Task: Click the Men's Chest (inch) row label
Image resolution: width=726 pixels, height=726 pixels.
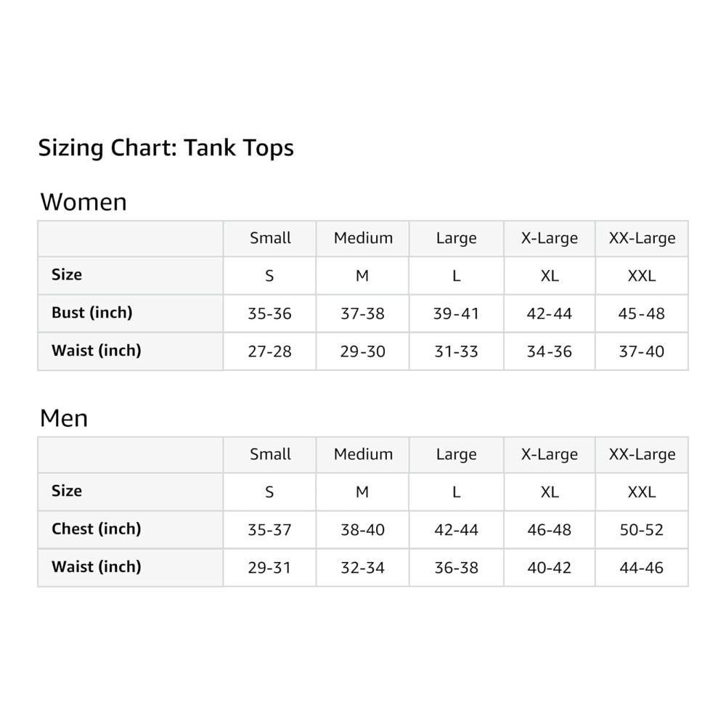Action: (x=96, y=529)
